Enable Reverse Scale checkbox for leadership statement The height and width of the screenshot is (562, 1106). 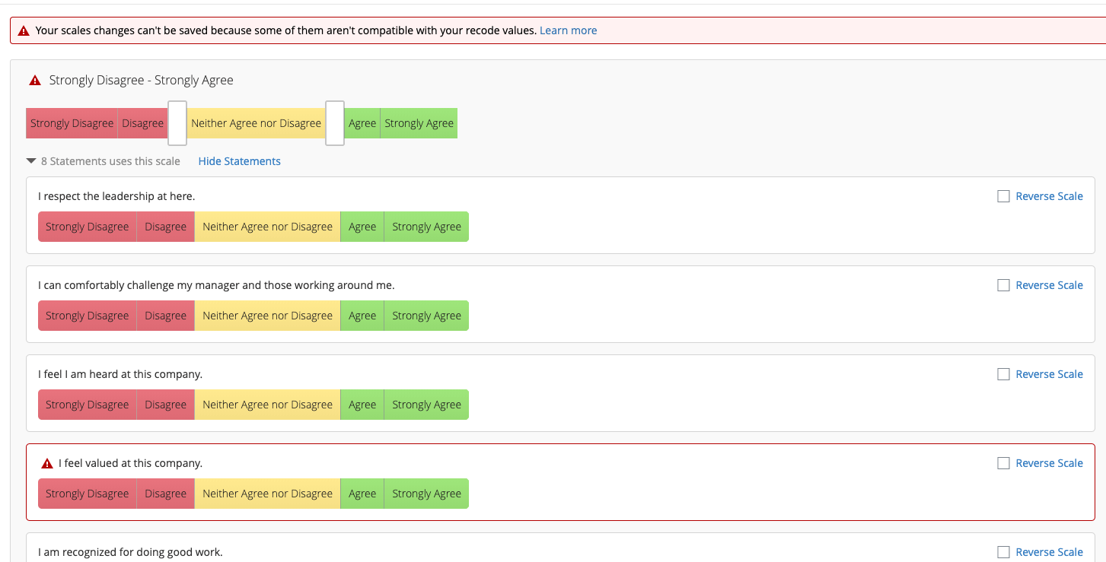[x=1003, y=196]
